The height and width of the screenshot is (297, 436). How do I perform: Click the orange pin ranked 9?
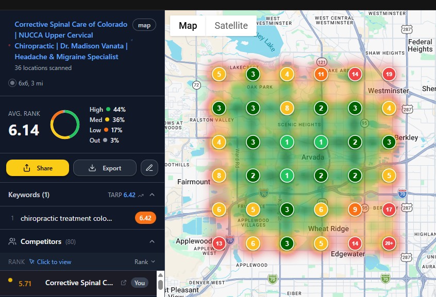[355, 209]
